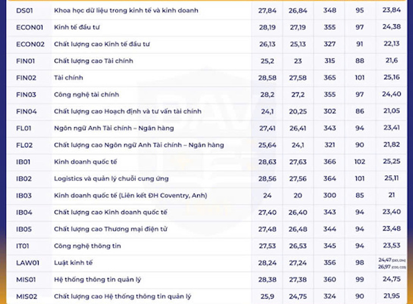Viewport: 413px width, 304px height.
Task: Select the 'Logistics và quản lý chuỗi cung ứng' name
Action: click(x=111, y=179)
